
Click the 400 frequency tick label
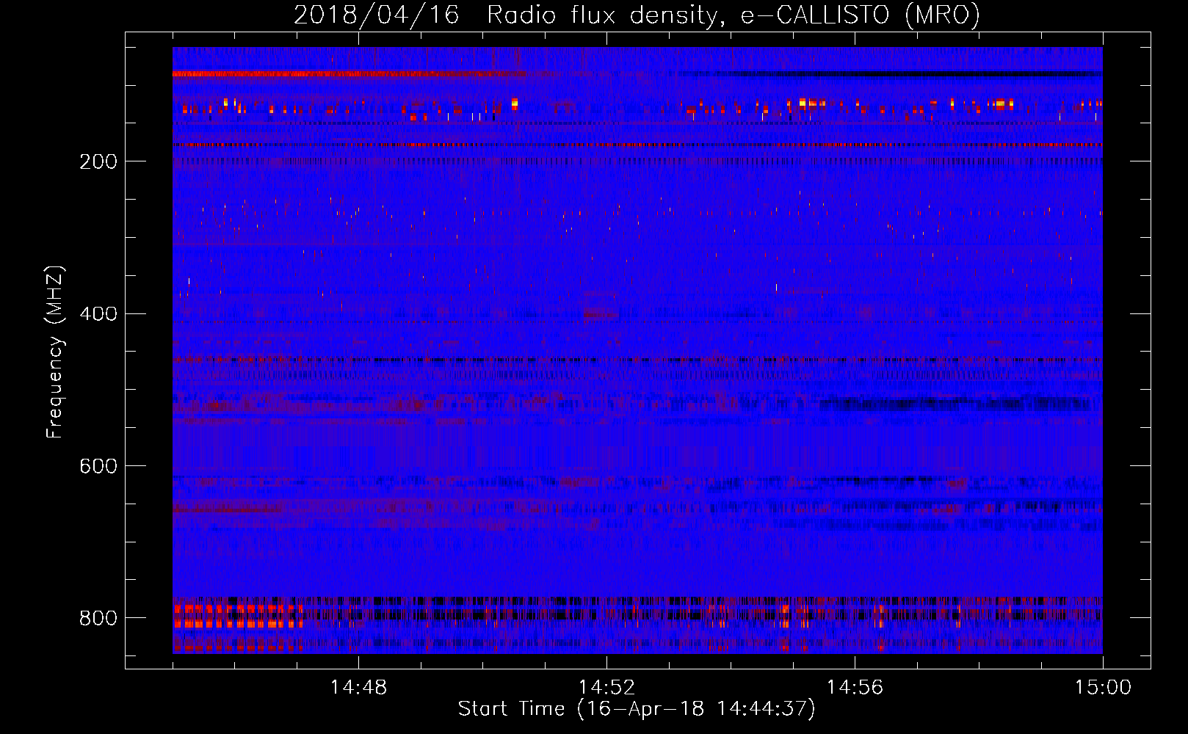click(98, 314)
